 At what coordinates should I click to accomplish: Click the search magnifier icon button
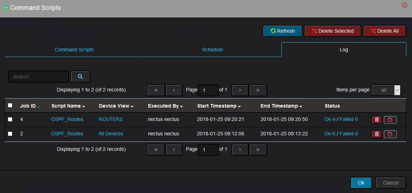click(x=80, y=77)
